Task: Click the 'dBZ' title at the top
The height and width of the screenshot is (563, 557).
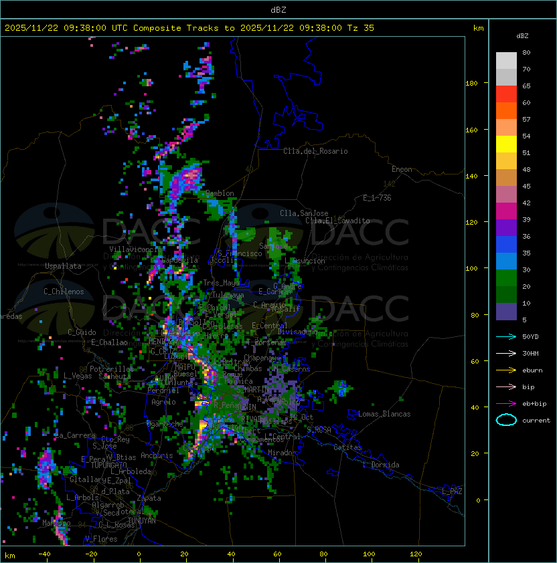Action: pos(278,9)
